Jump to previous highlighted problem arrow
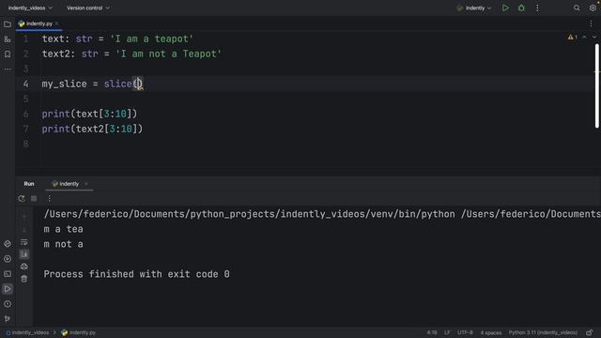The width and height of the screenshot is (601, 338). click(584, 38)
